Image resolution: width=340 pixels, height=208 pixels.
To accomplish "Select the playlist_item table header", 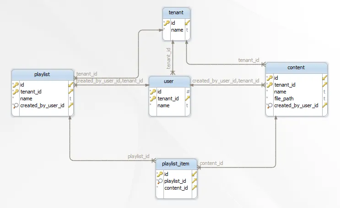I will [x=176, y=164].
